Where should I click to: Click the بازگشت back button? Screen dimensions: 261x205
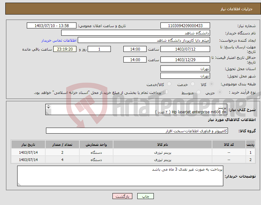click(122, 196)
